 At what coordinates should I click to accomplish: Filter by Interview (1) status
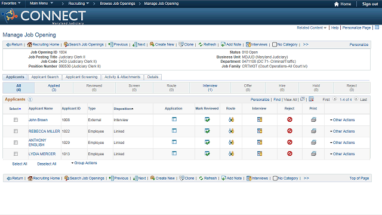click(x=210, y=88)
